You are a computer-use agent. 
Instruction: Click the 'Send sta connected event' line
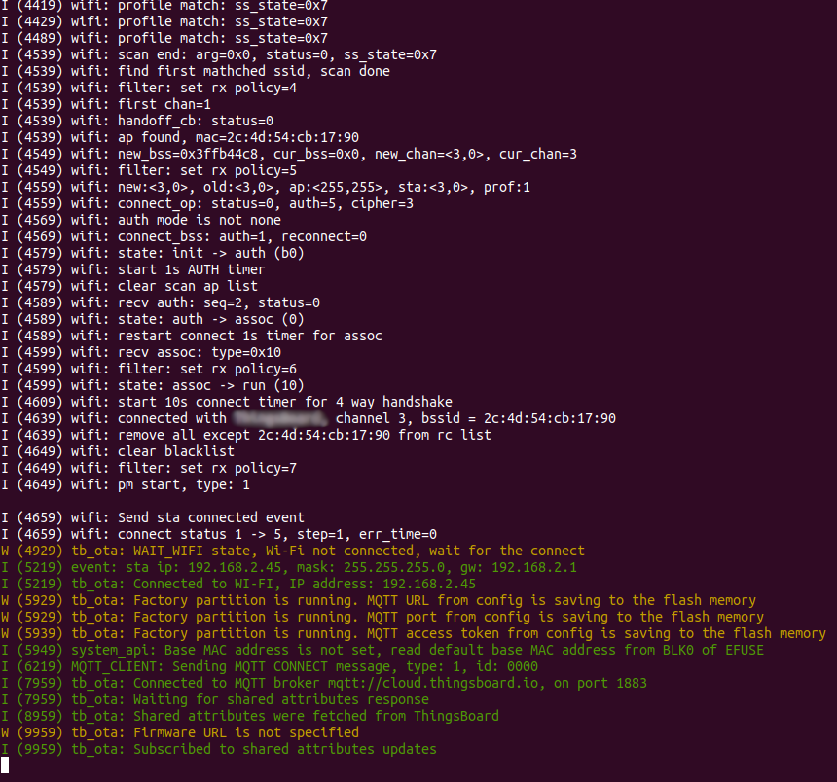(210, 517)
